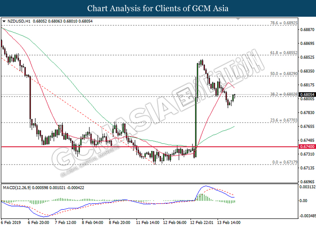Click the 0.67655 price axis value

pyautogui.click(x=307, y=127)
